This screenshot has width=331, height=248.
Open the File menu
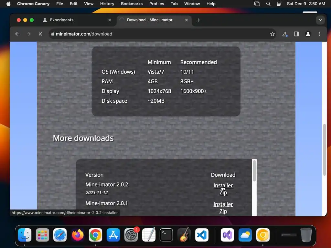click(59, 4)
